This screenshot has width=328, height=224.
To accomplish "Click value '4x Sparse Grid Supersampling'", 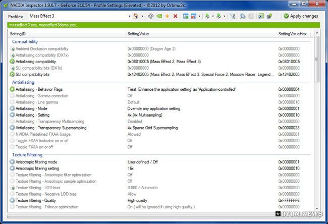I will point(153,128).
